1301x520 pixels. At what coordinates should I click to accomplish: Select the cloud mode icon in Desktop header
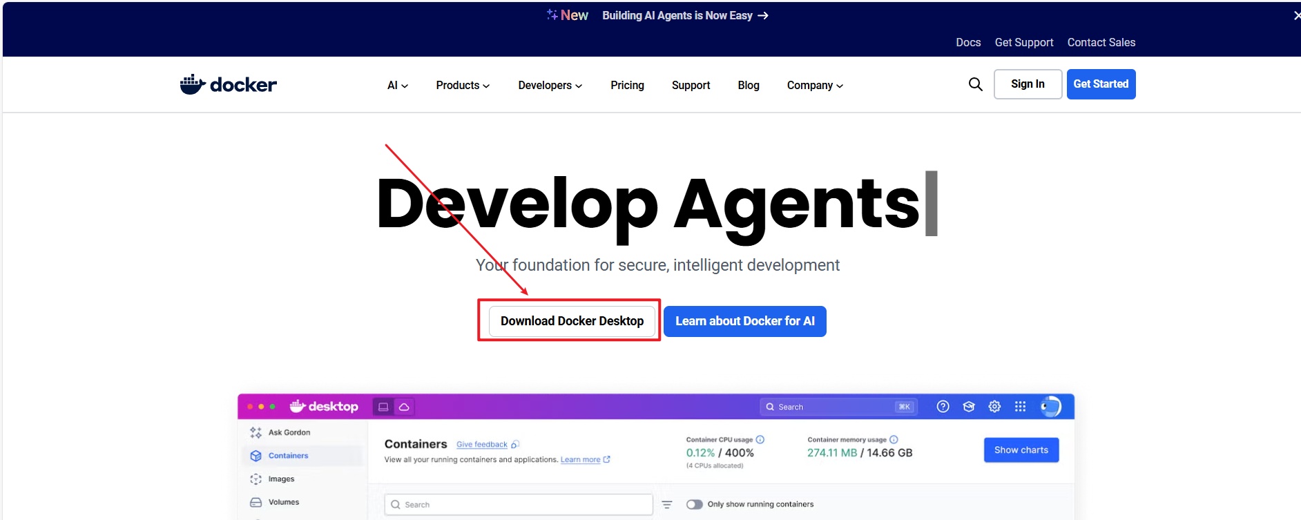coord(404,407)
